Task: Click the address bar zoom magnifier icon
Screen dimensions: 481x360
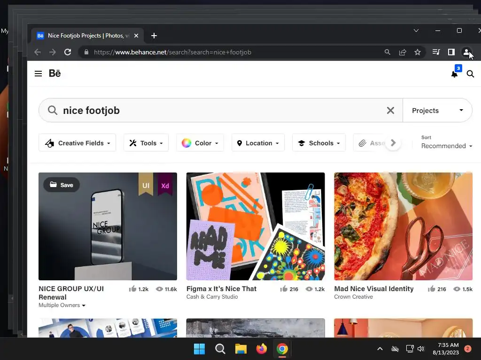Action: click(x=388, y=52)
